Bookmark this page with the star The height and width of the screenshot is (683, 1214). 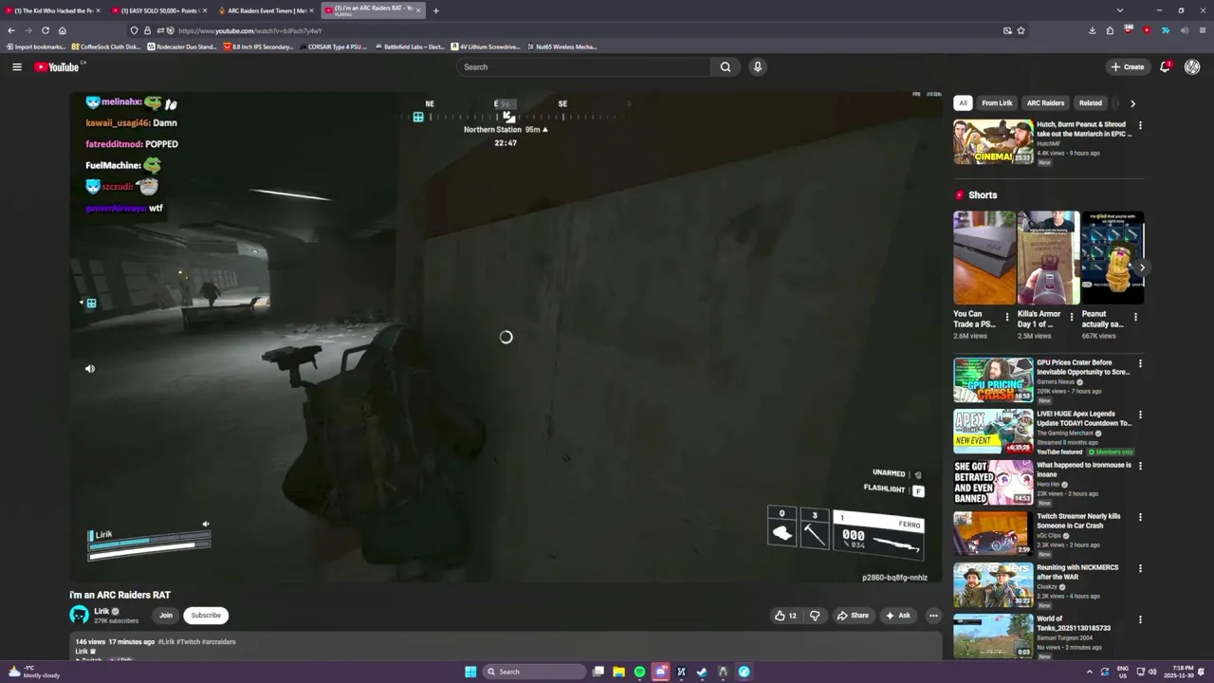click(x=1021, y=30)
